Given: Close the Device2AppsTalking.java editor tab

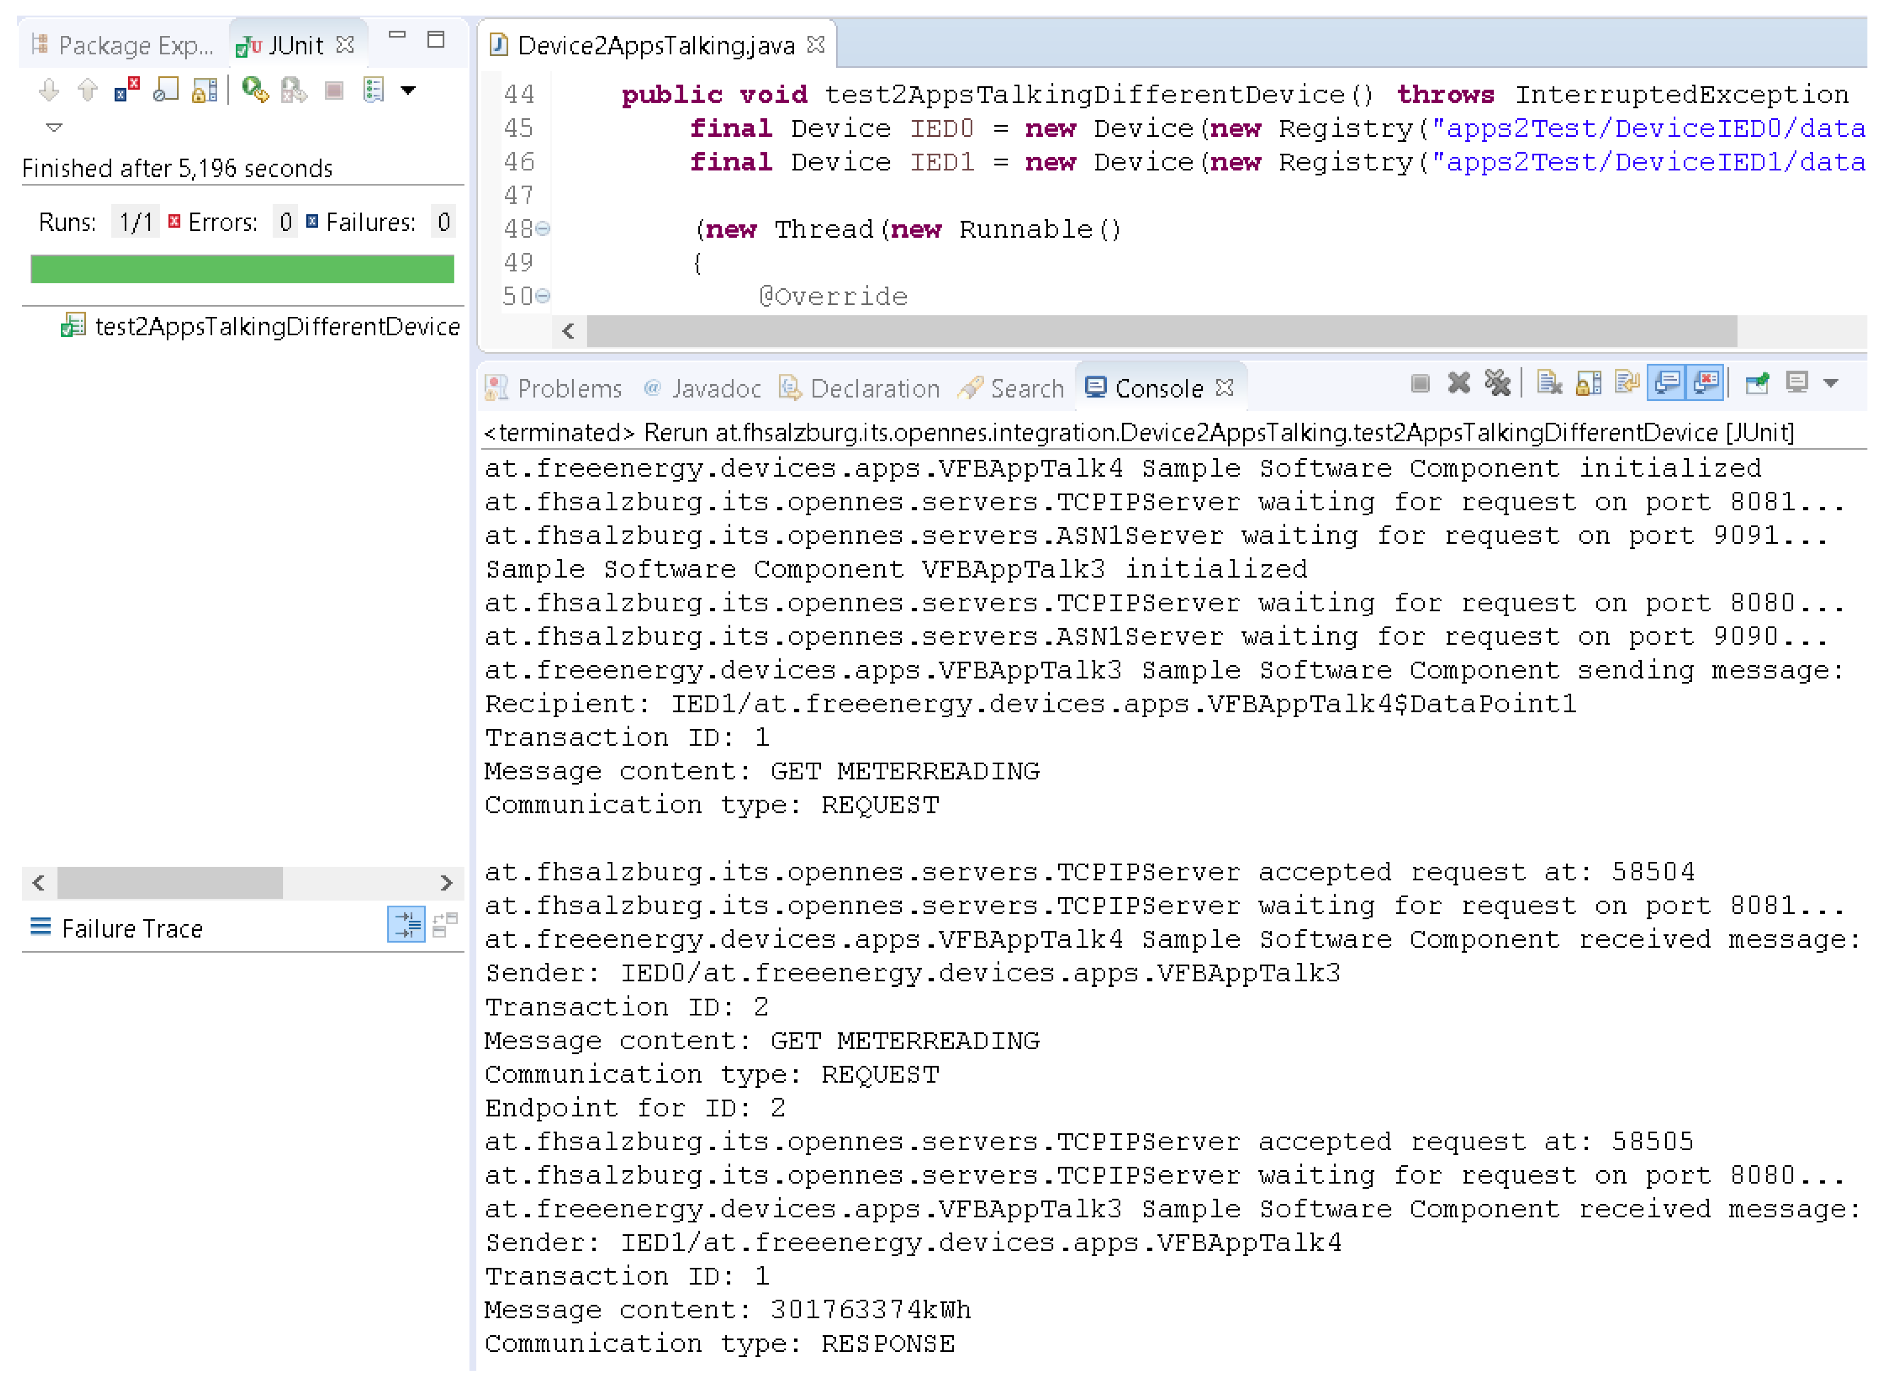Looking at the screenshot, I should click(x=815, y=45).
